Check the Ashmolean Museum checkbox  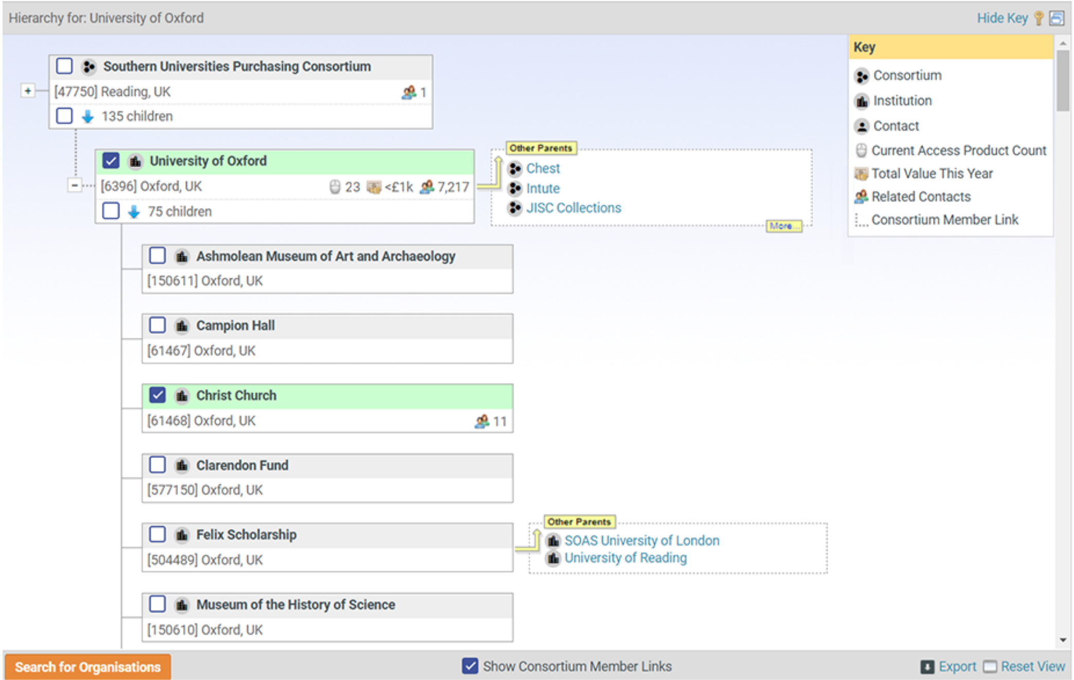tap(157, 256)
